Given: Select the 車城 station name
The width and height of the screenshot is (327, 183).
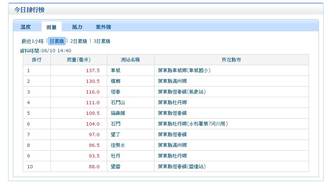Looking at the screenshot, I should [115, 70].
